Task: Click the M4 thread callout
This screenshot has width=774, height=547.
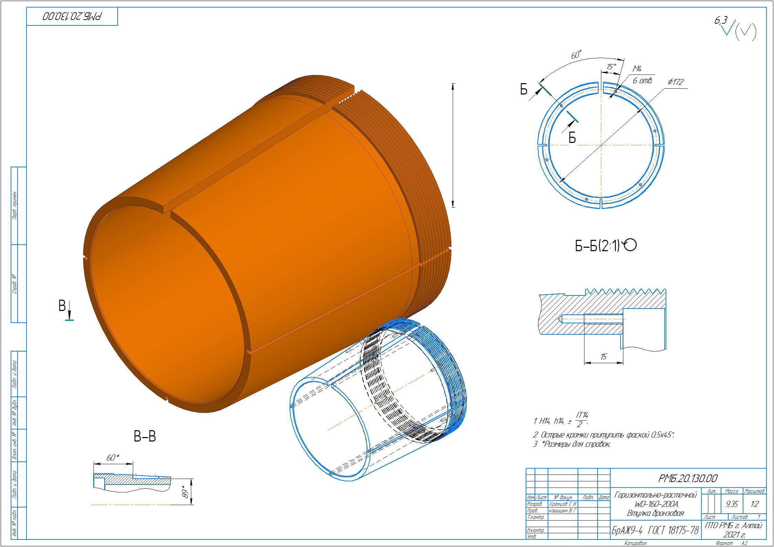Action: [x=637, y=69]
